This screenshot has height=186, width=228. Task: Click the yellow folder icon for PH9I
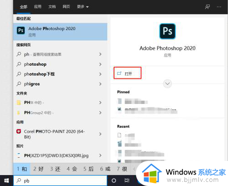pos(19,103)
